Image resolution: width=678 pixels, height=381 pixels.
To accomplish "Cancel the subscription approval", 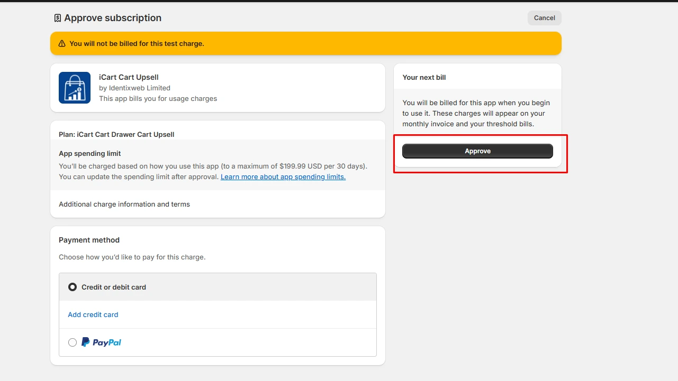I will point(544,18).
